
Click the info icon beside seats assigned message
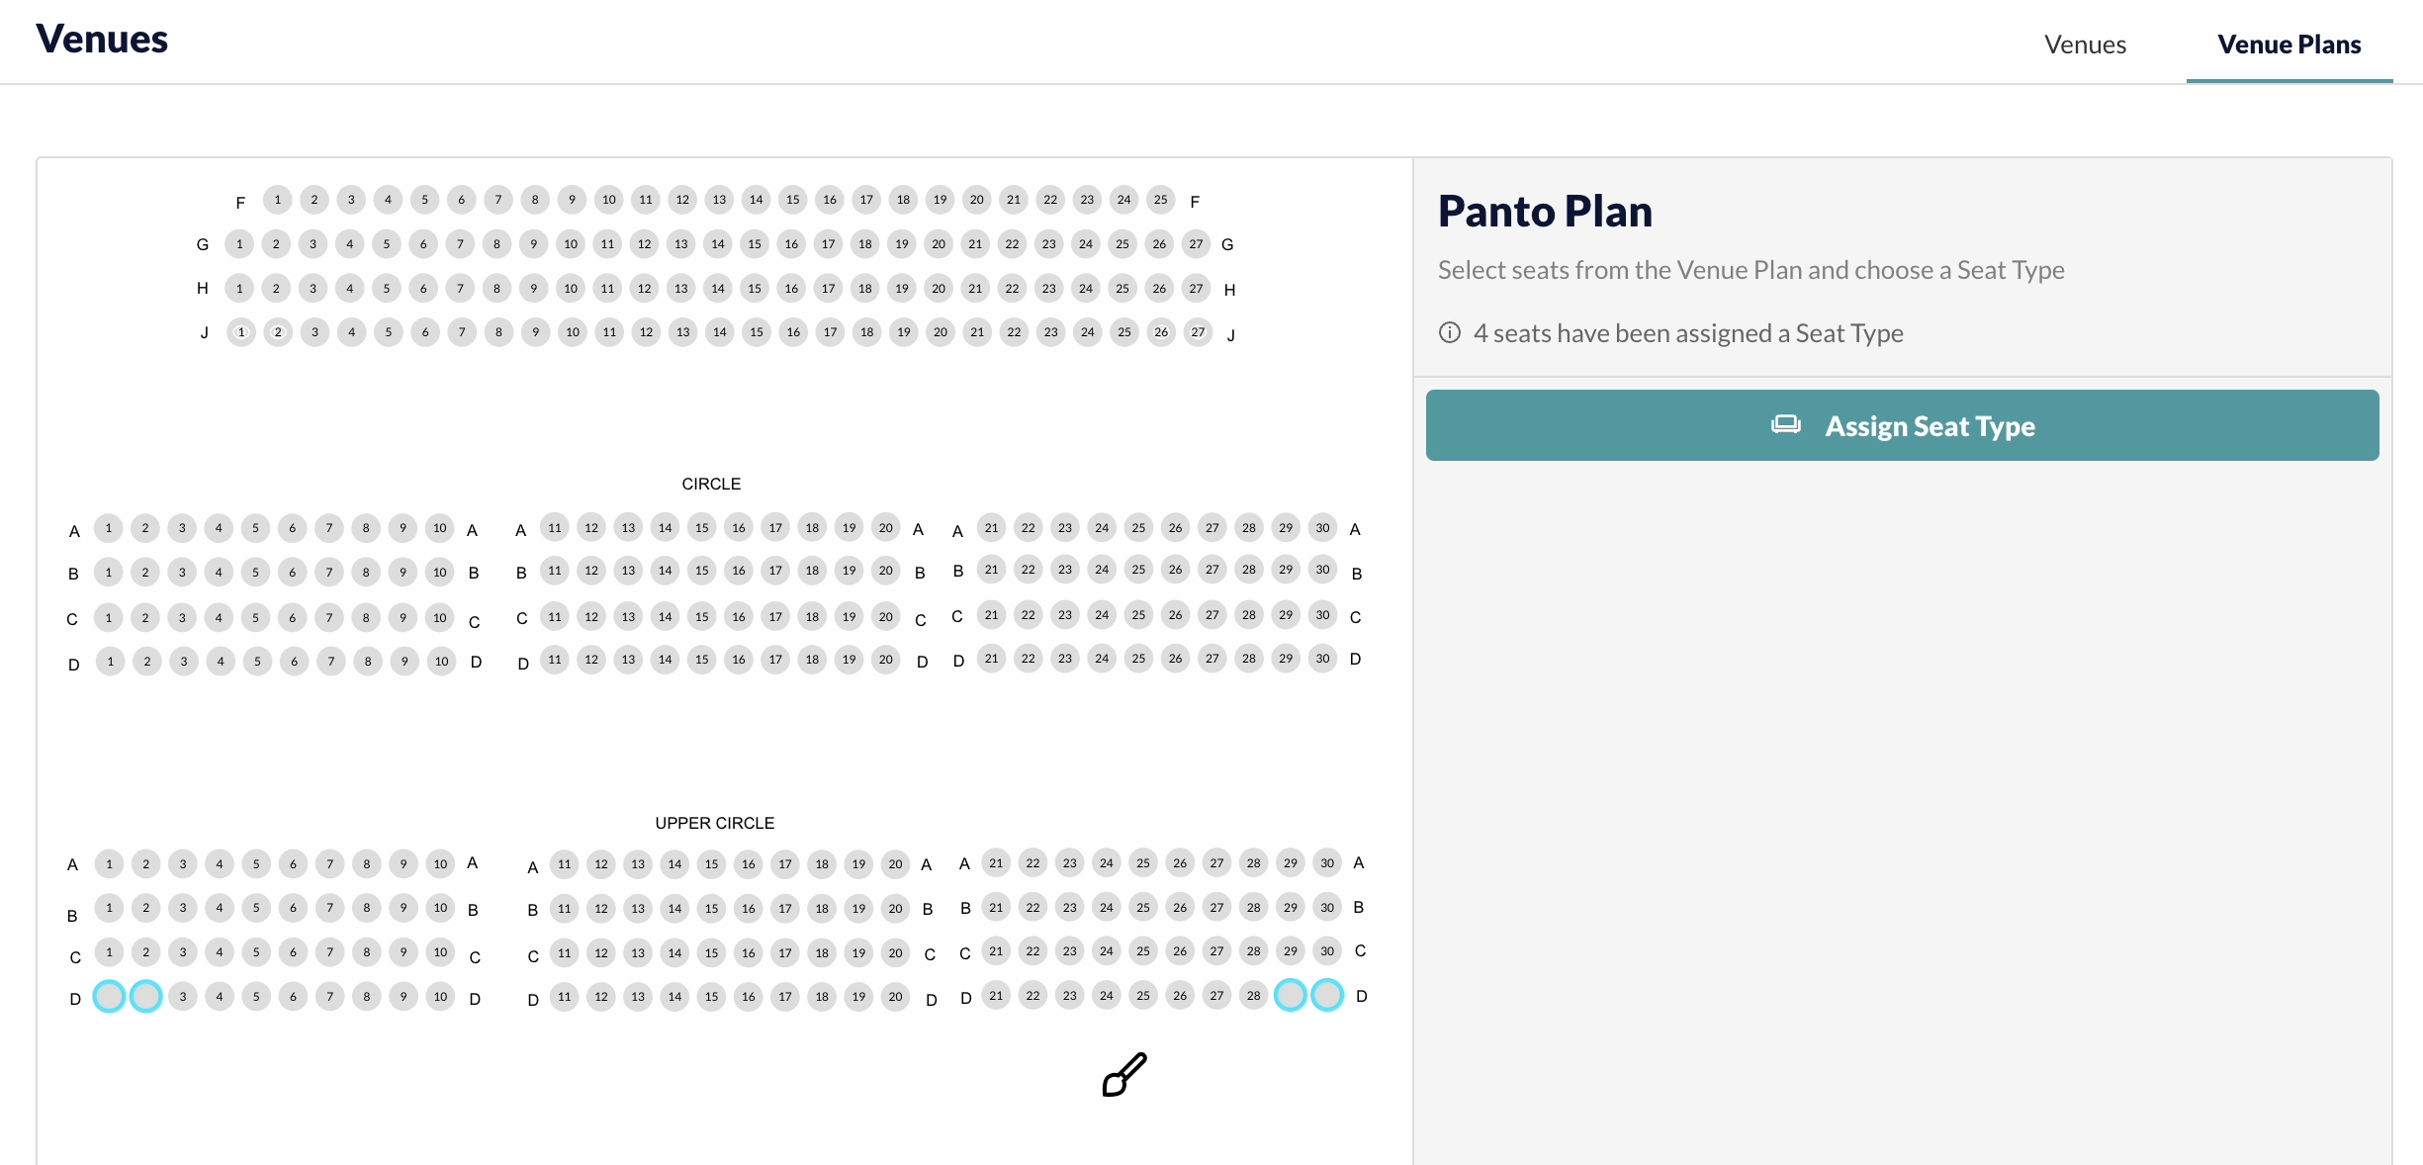tap(1450, 332)
